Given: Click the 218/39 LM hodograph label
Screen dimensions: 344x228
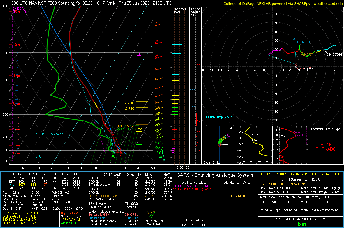Looking at the screenshot, I should pos(302,42).
